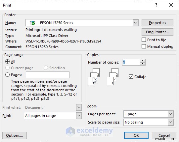Screen dimensions: 179x142
Task: Increase number of copies with up arrow
Action: tap(143, 61)
